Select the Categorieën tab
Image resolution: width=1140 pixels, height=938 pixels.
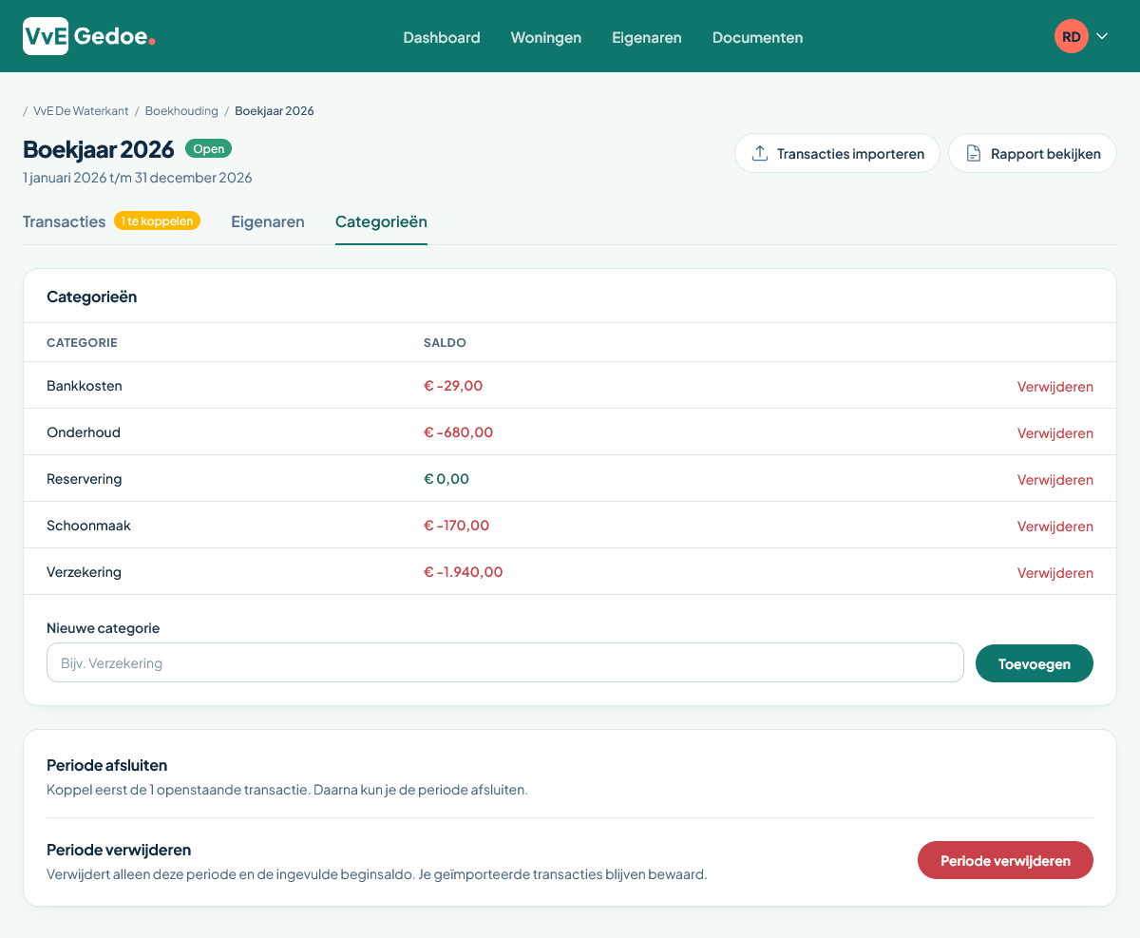point(381,221)
